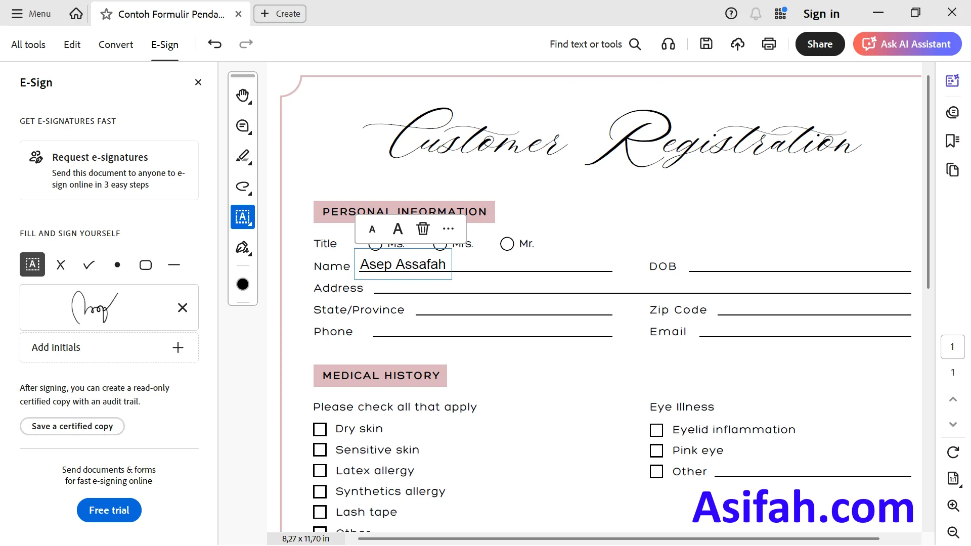
Task: Save the document with floppy disk icon
Action: (x=706, y=44)
